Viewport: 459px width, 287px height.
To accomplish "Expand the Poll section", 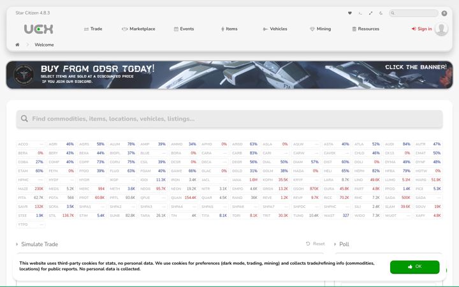I will [342, 244].
